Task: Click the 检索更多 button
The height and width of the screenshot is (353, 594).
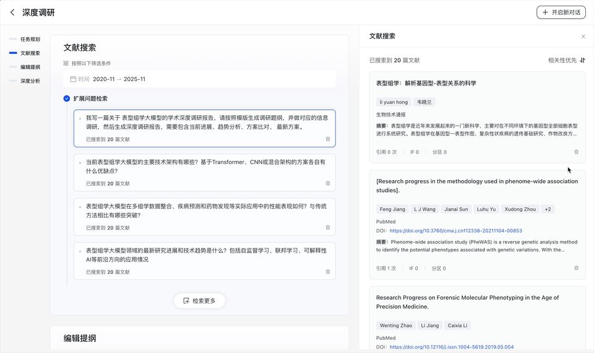Action: tap(199, 301)
